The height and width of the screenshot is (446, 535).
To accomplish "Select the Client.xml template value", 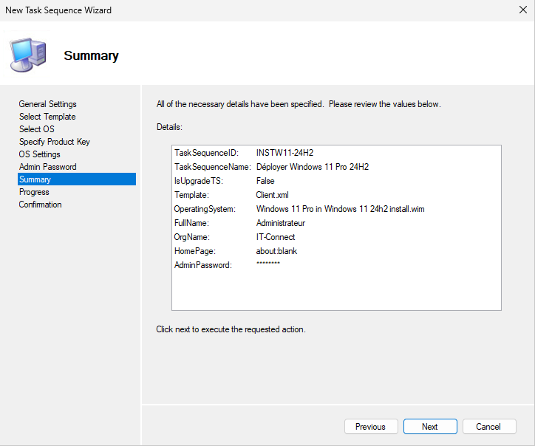I will [x=272, y=195].
